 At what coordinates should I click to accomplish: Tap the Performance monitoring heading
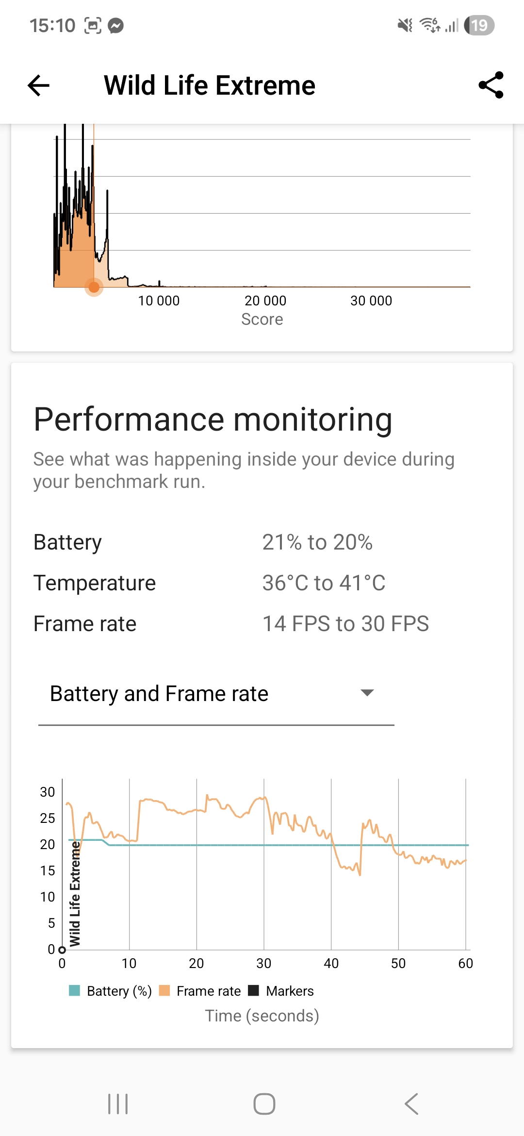pyautogui.click(x=213, y=419)
